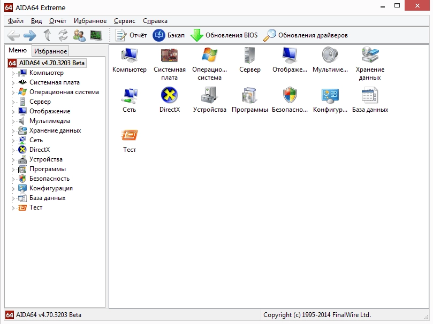Image resolution: width=433 pixels, height=324 pixels.
Task: Open the Отображение display icon in main pane
Action: click(x=290, y=55)
